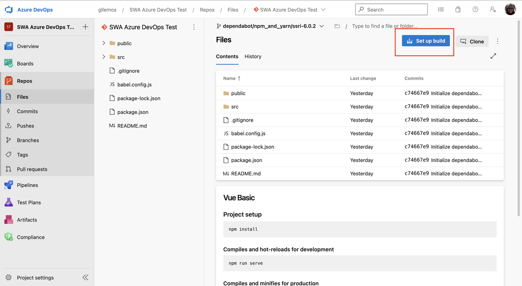Click the Type to find a file field
This screenshot has height=286, width=522.
tap(385, 26)
